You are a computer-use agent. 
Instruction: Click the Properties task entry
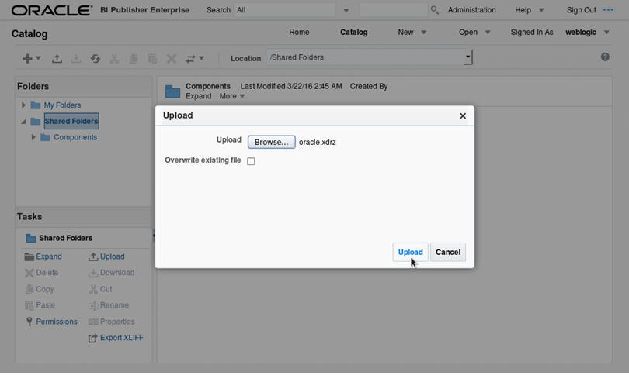point(117,322)
